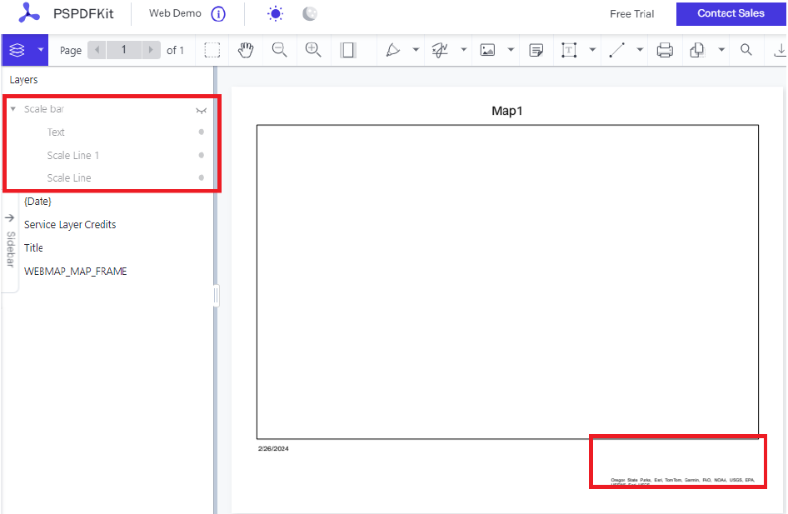Click the Layers panel heading
The height and width of the screenshot is (514, 788).
point(23,80)
